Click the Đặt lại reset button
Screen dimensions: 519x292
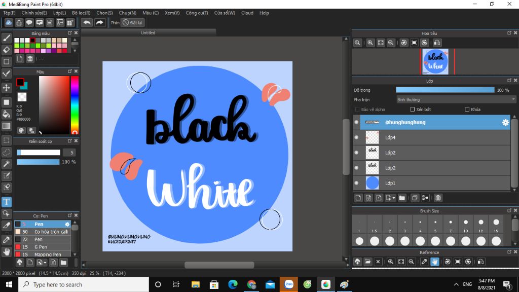coord(133,22)
